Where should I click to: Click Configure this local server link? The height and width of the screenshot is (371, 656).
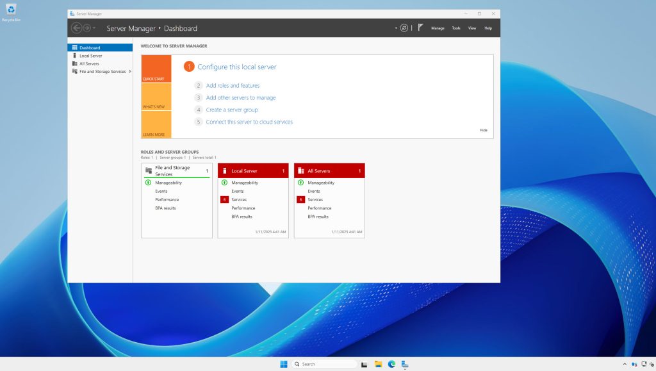click(x=237, y=67)
